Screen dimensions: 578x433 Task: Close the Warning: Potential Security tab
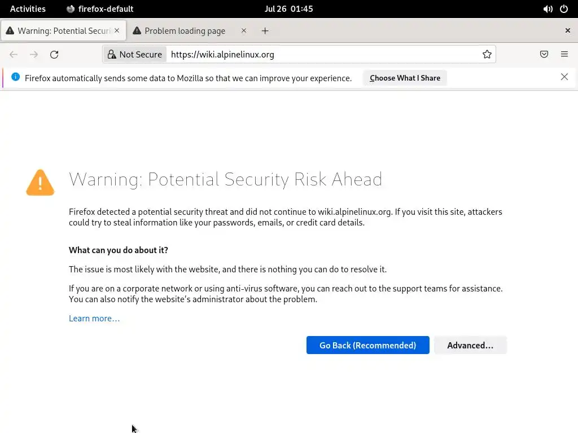[117, 30]
